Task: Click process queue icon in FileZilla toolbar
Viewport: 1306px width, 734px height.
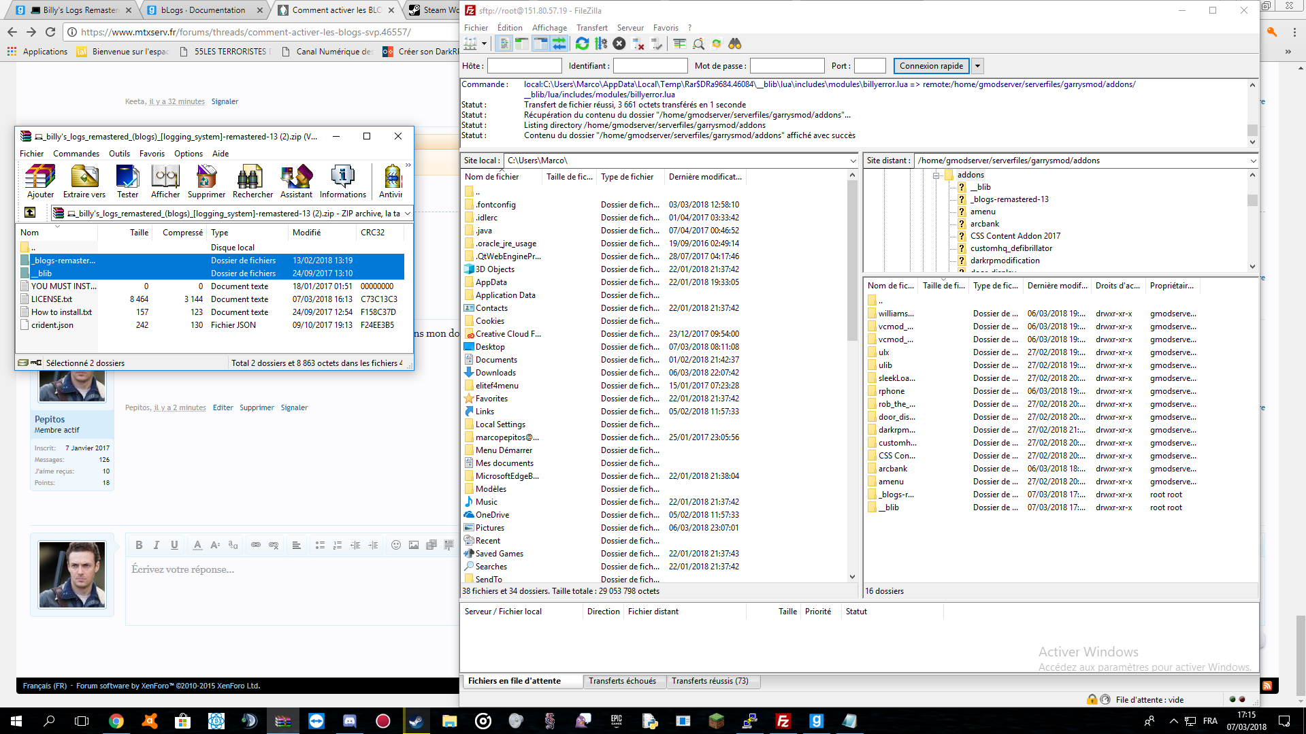Action: [x=600, y=44]
